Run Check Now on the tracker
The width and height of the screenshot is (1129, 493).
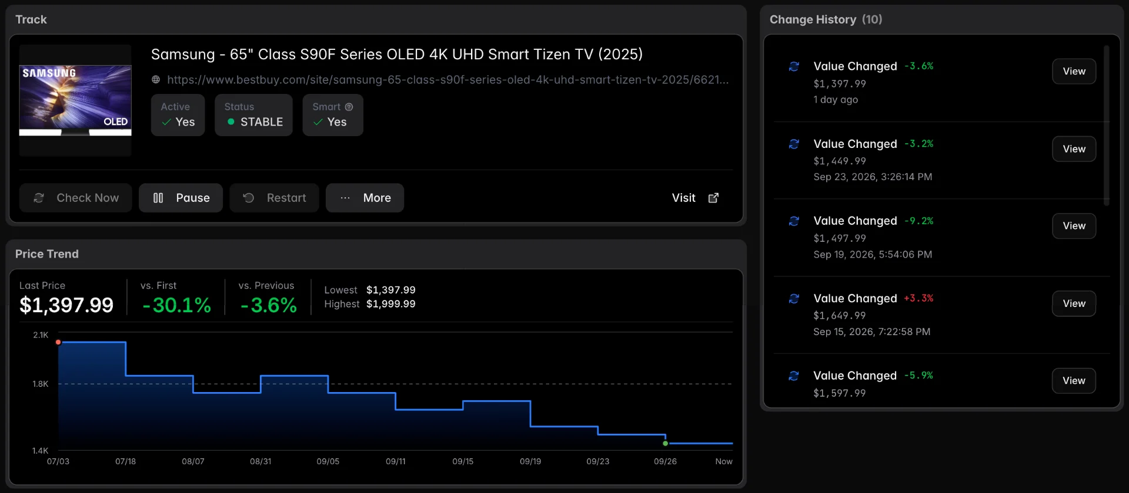[x=75, y=198]
